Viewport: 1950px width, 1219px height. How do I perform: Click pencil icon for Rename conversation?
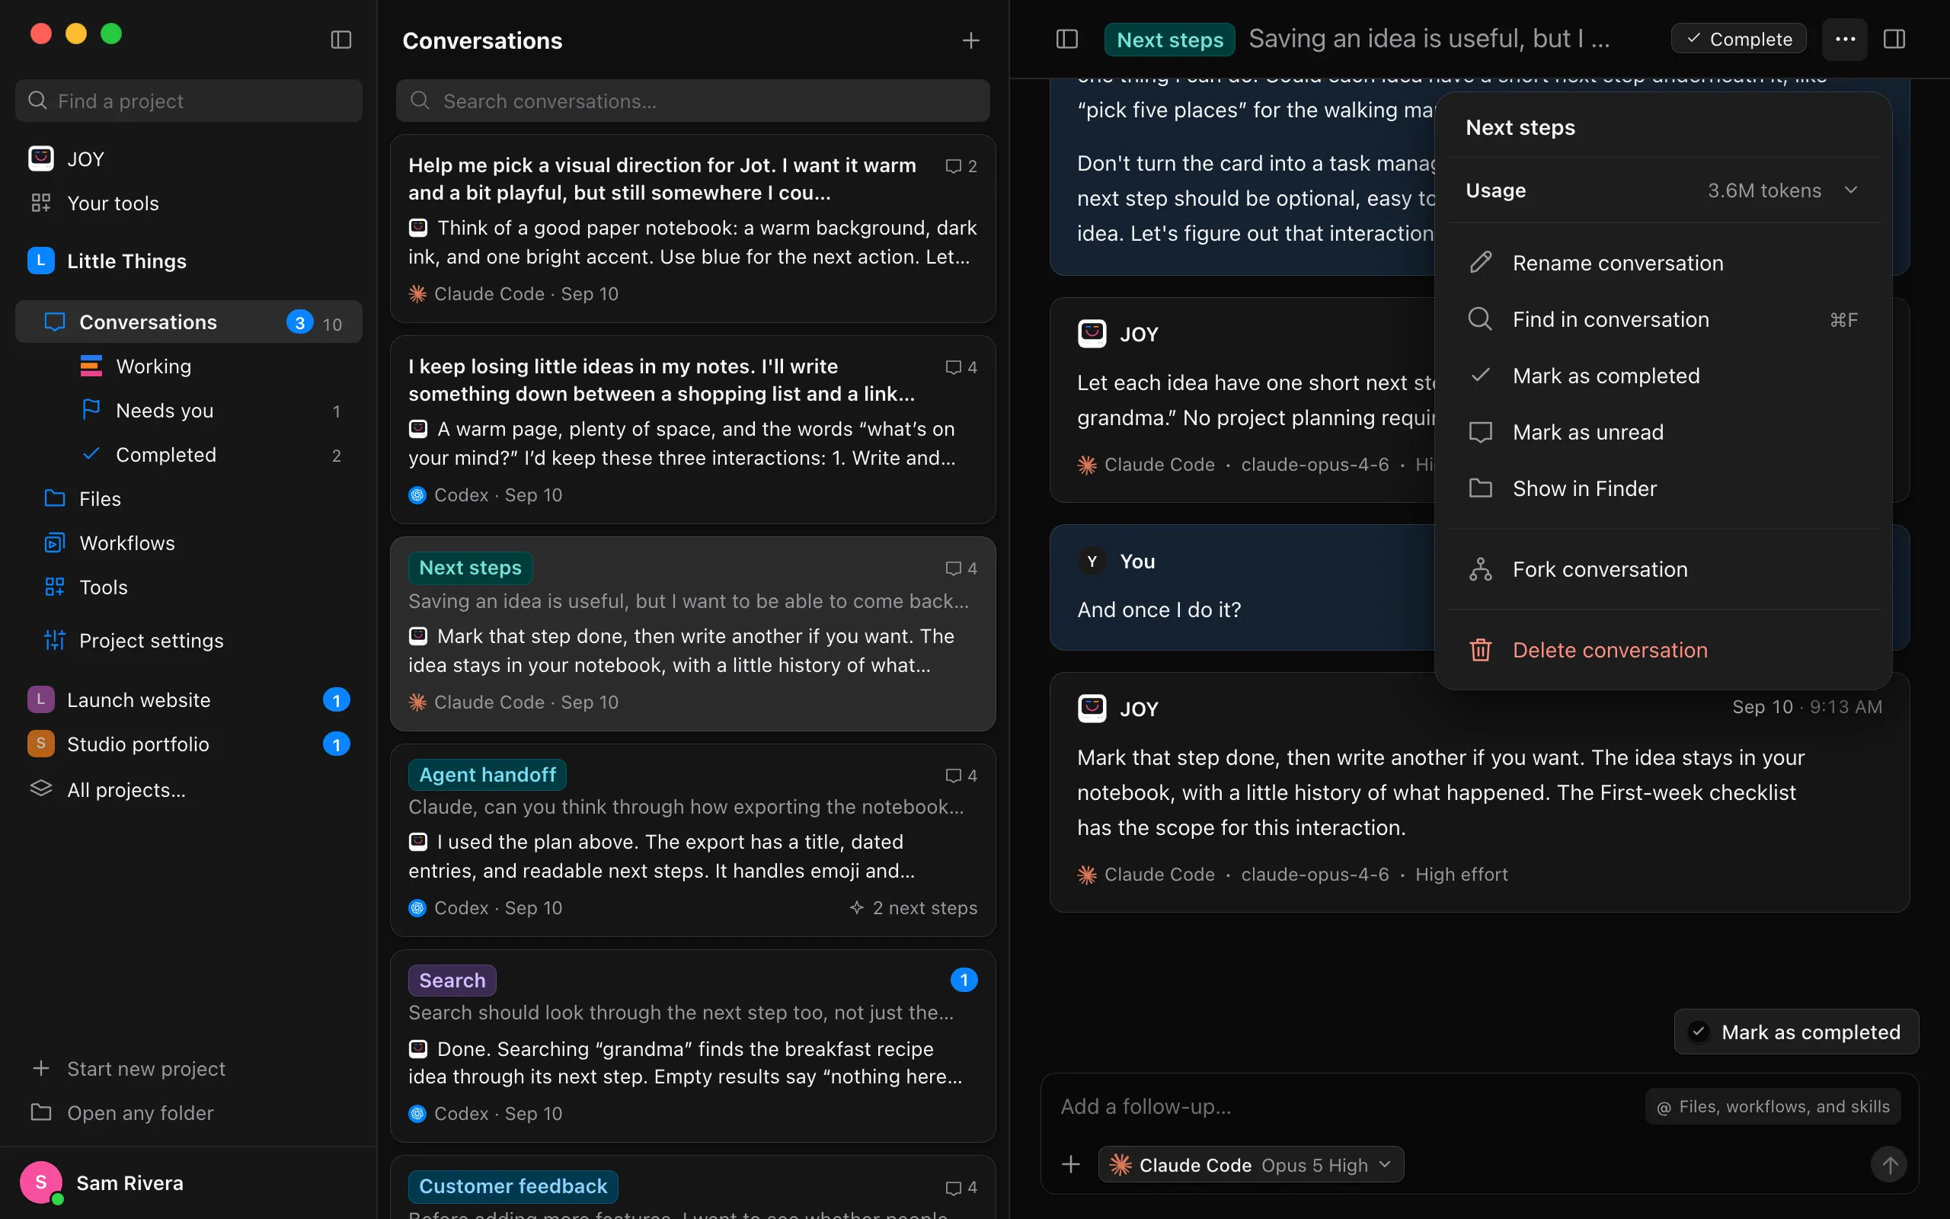click(x=1480, y=263)
